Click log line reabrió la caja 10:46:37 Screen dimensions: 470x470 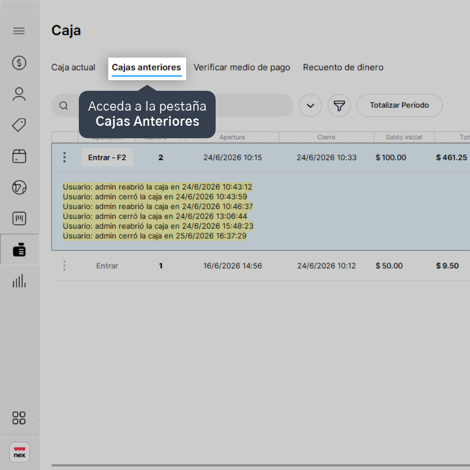pos(158,206)
